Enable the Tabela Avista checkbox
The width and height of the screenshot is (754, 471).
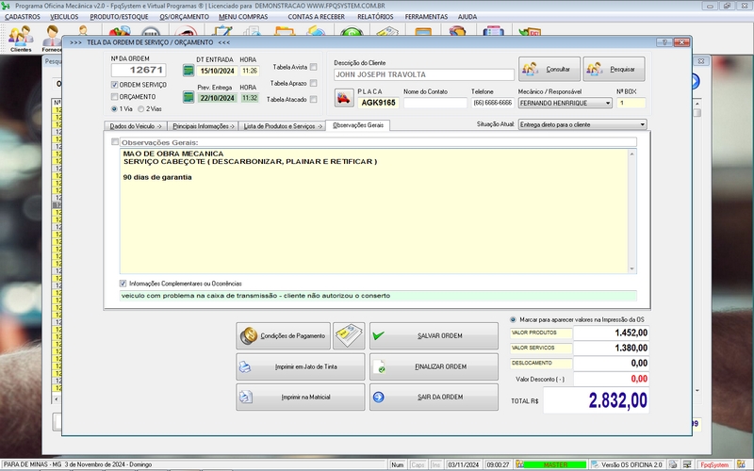(x=314, y=67)
